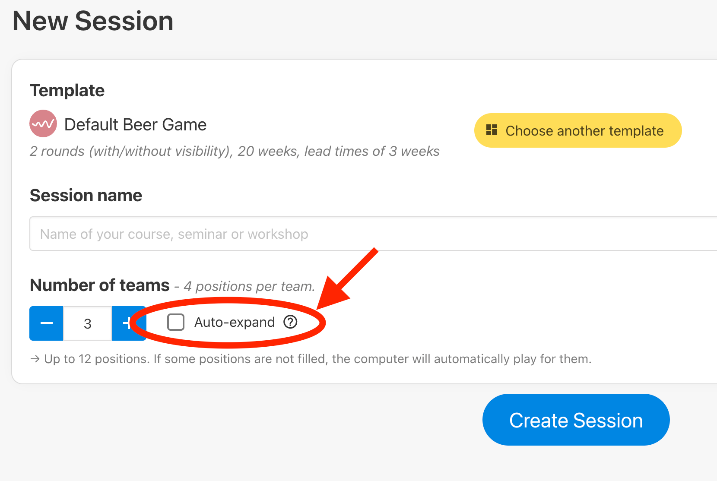
Task: Click the arrow icon before the positions hint
Action: [35, 359]
